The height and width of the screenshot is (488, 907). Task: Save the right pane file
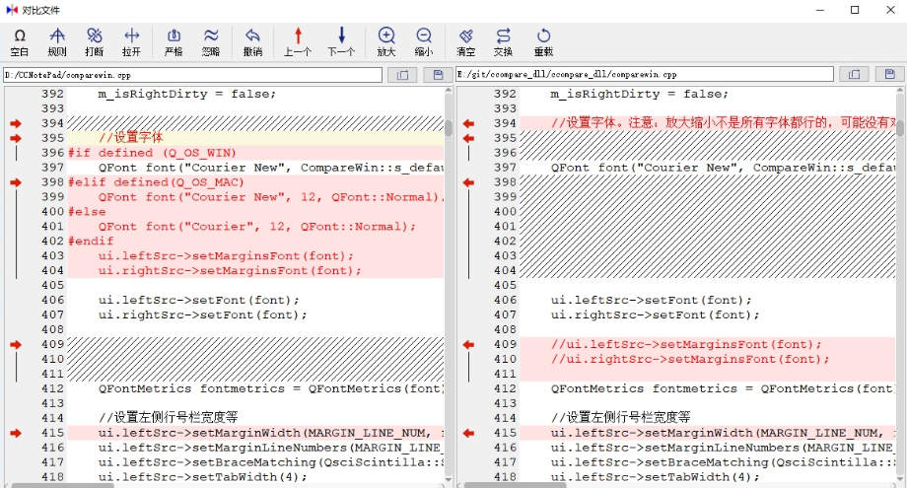889,75
